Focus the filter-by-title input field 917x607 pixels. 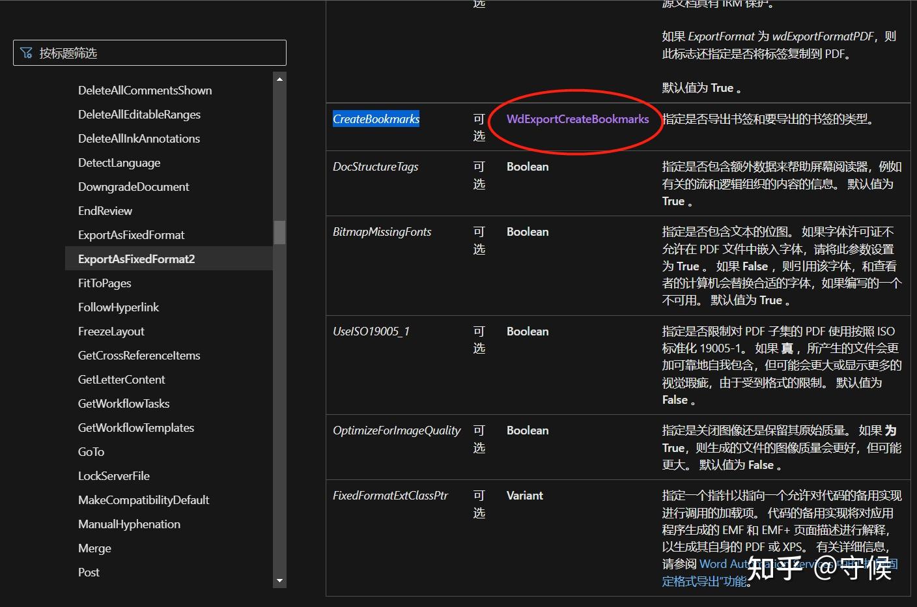[150, 53]
